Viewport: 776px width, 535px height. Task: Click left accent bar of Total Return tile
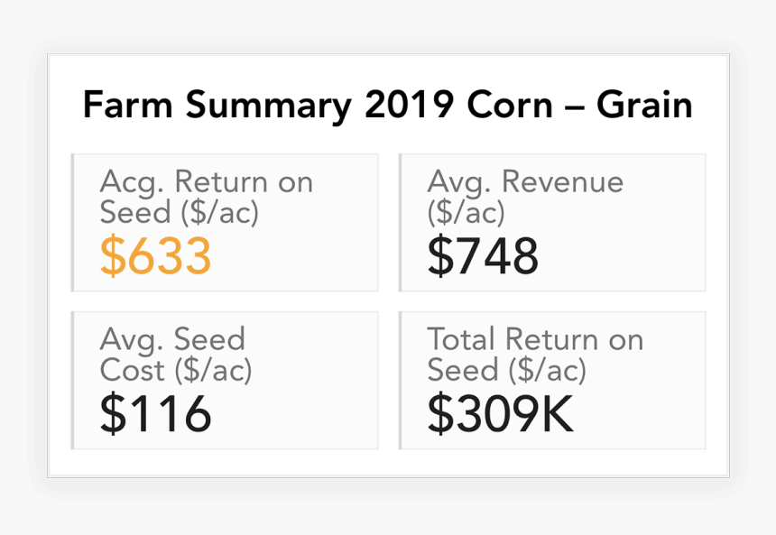[401, 380]
